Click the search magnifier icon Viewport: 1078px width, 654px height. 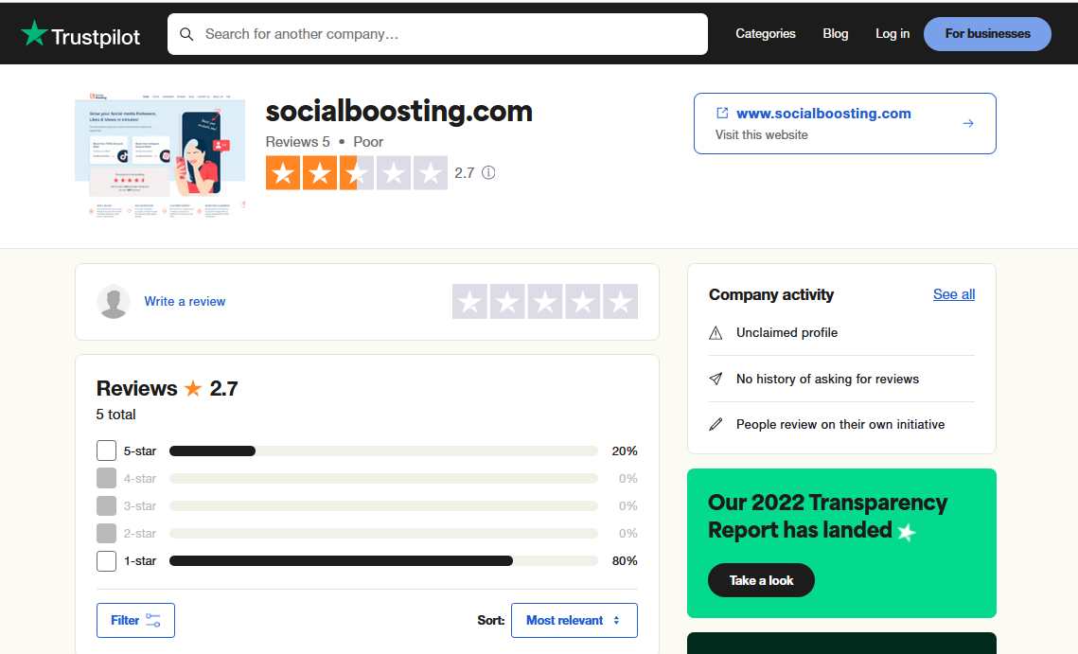pyautogui.click(x=186, y=34)
